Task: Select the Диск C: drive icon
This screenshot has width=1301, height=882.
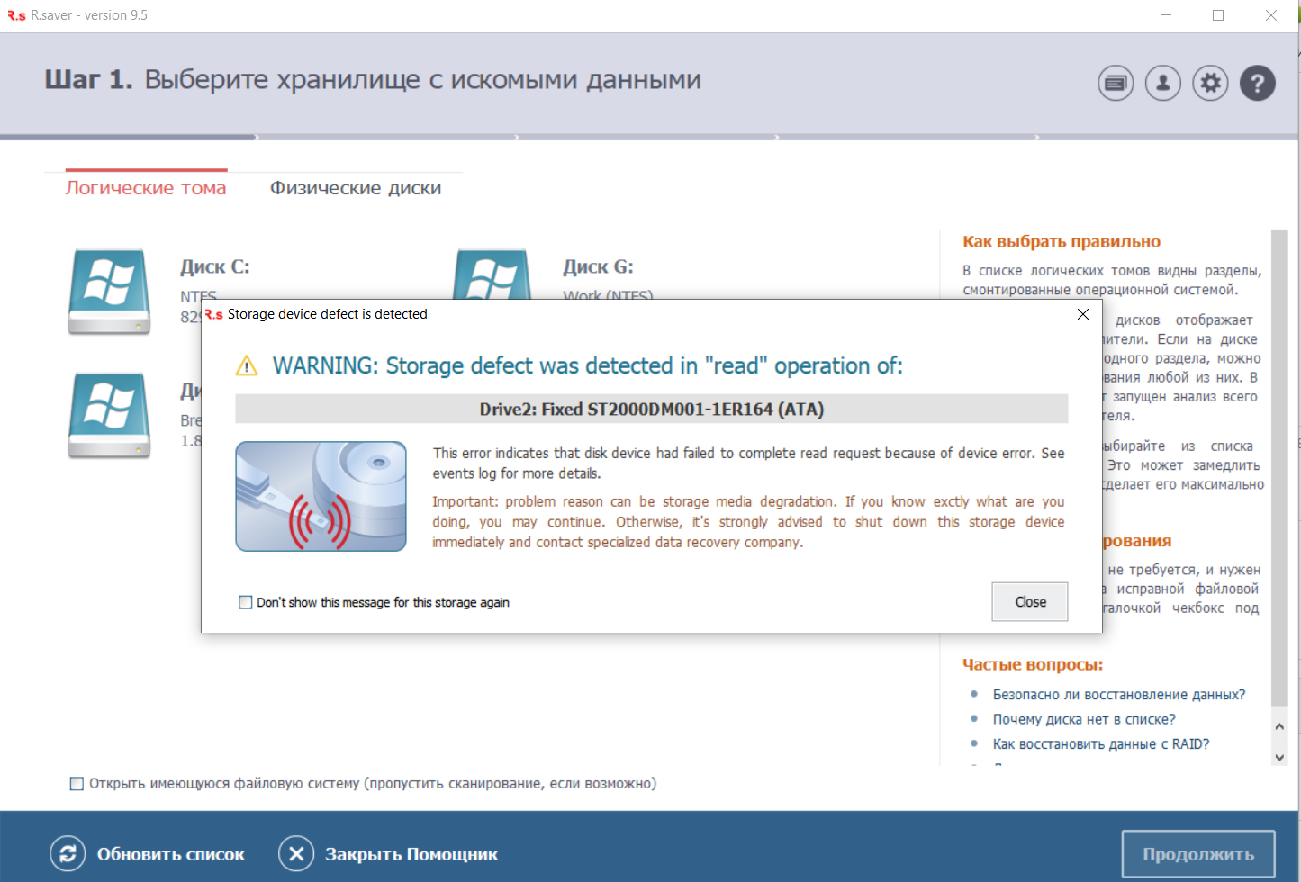Action: (x=109, y=291)
